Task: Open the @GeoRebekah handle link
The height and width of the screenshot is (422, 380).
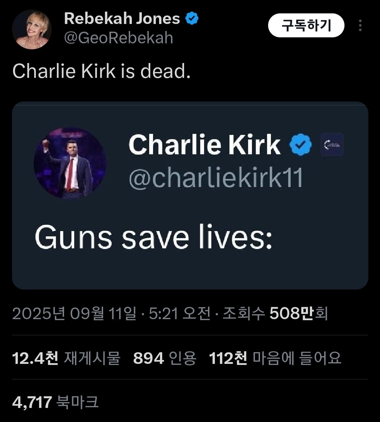Action: pos(119,38)
